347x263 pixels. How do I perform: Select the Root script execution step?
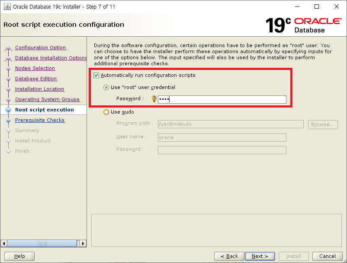(x=45, y=110)
